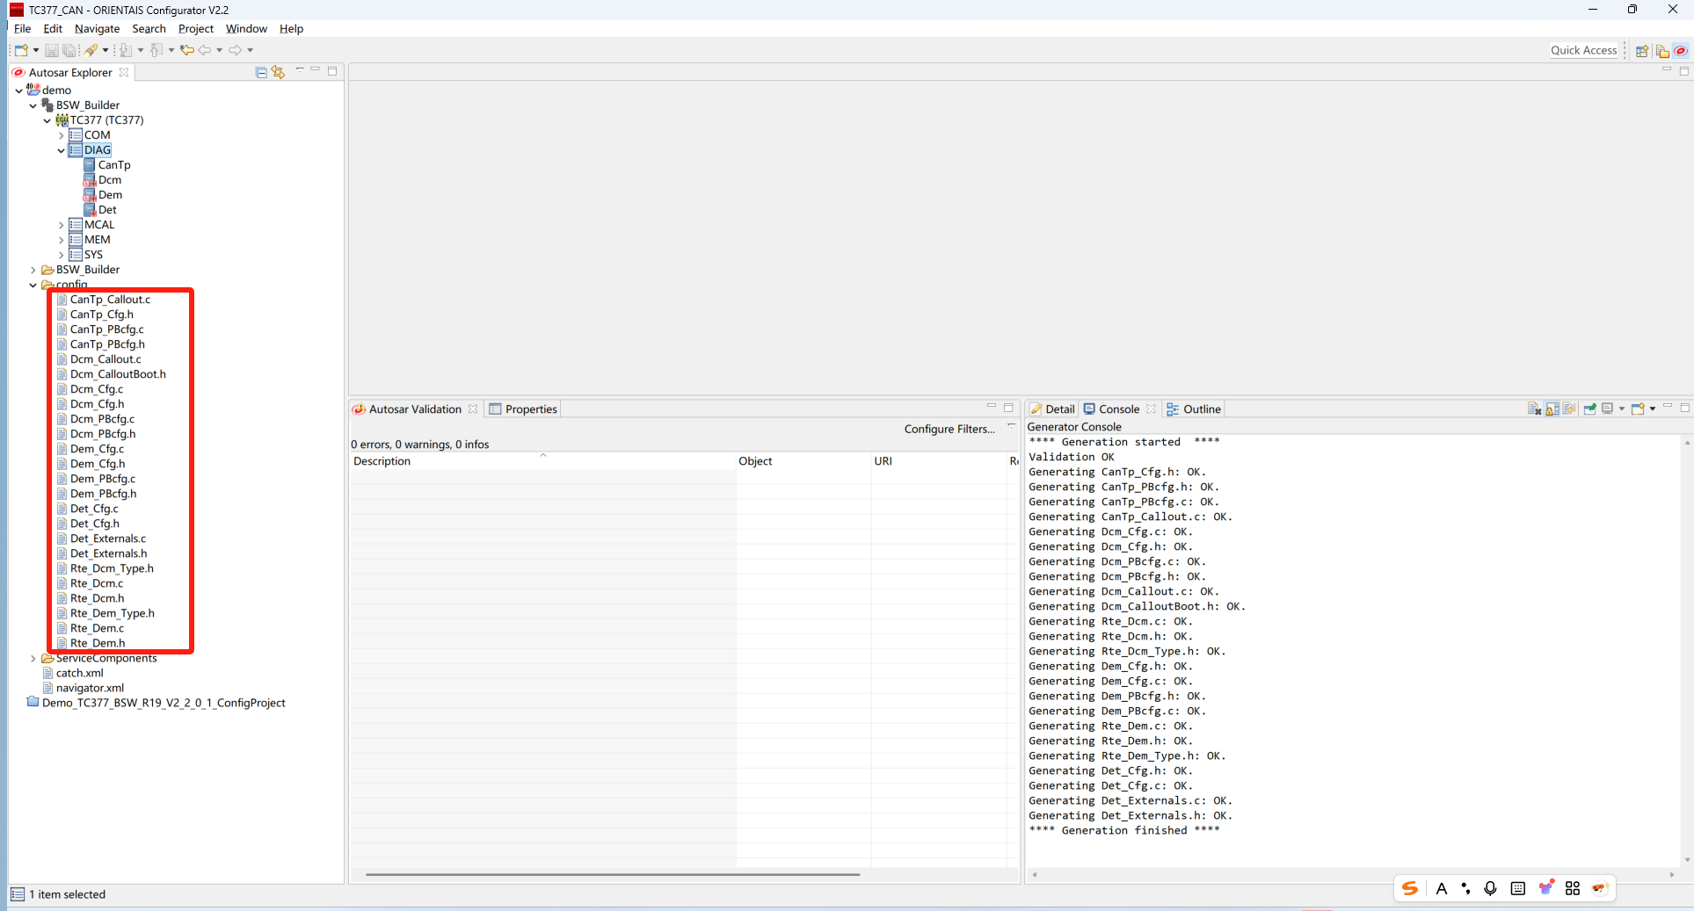Click the Configure Filters... link
1694x911 pixels.
[x=949, y=429]
